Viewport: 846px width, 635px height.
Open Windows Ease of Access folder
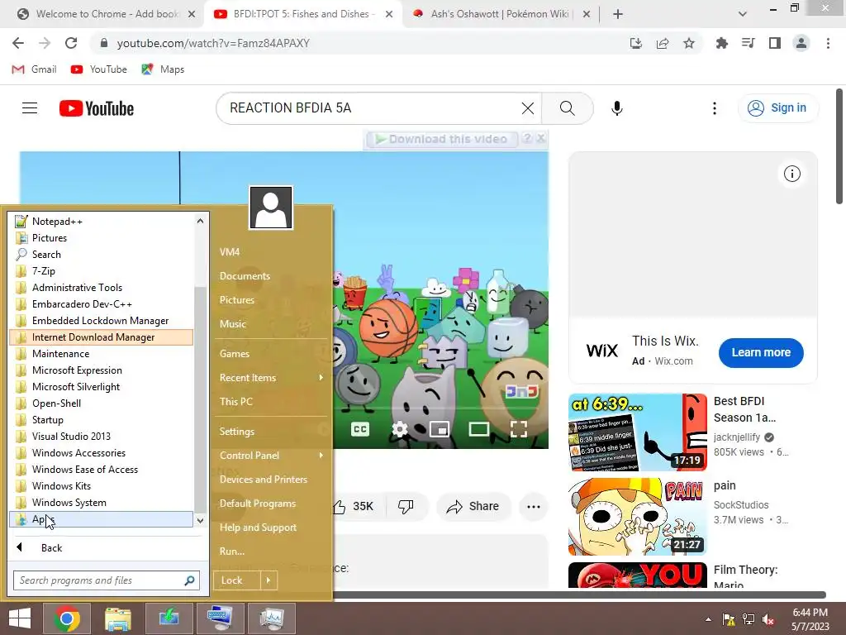point(102,470)
